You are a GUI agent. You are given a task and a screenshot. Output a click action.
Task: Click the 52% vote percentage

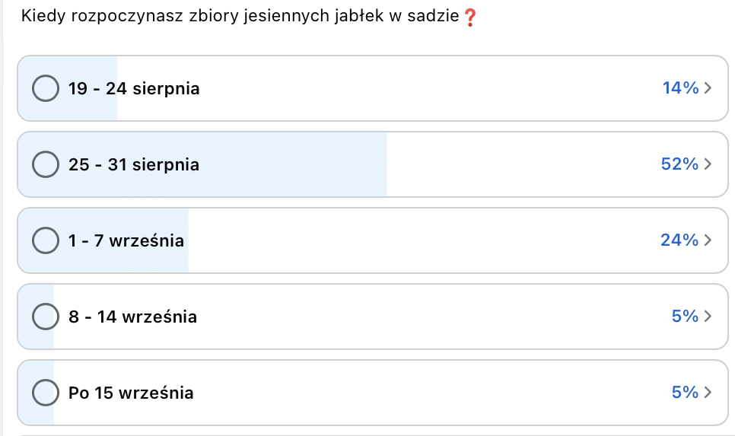[x=679, y=164]
